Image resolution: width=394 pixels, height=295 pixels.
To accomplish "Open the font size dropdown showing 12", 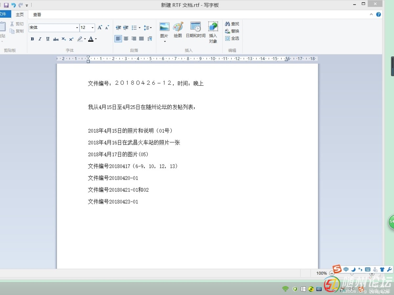I will coord(93,28).
